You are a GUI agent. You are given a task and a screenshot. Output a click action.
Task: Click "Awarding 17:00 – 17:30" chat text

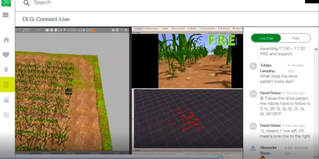pyautogui.click(x=282, y=48)
